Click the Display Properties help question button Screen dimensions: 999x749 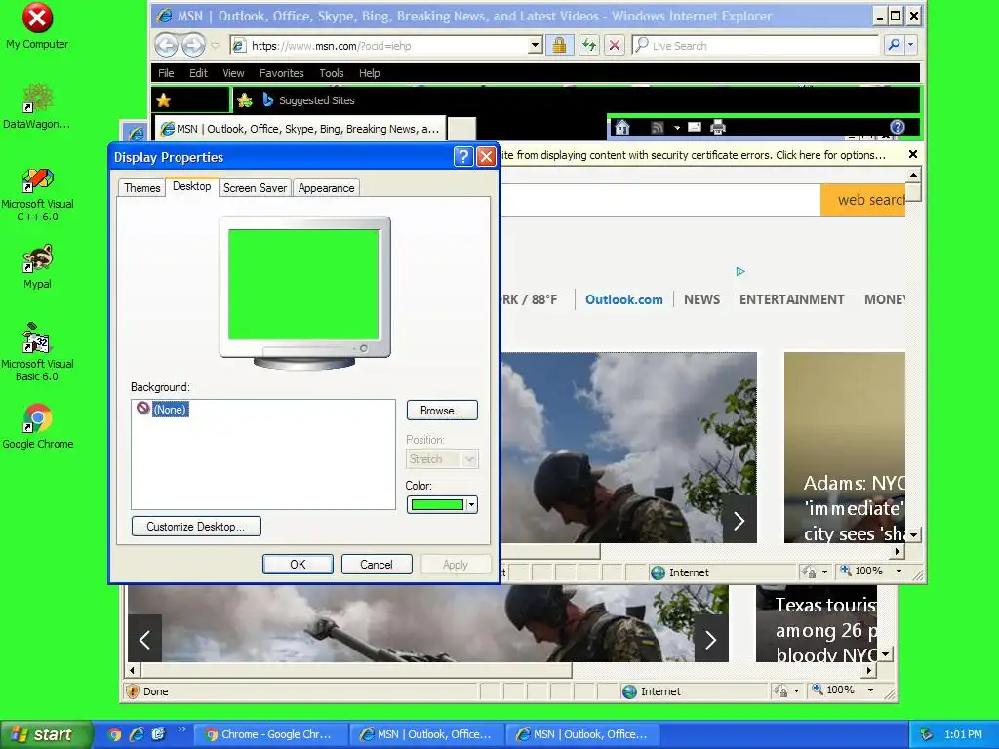click(463, 157)
